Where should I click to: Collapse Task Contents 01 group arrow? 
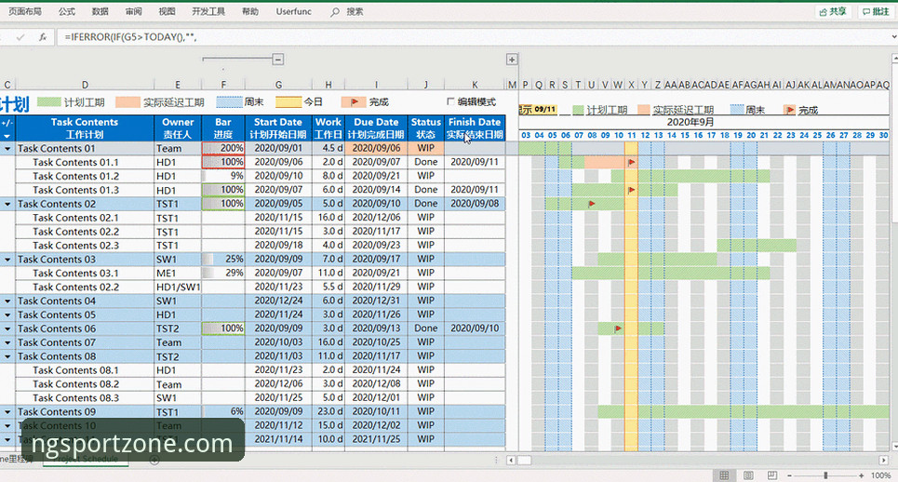coord(7,148)
